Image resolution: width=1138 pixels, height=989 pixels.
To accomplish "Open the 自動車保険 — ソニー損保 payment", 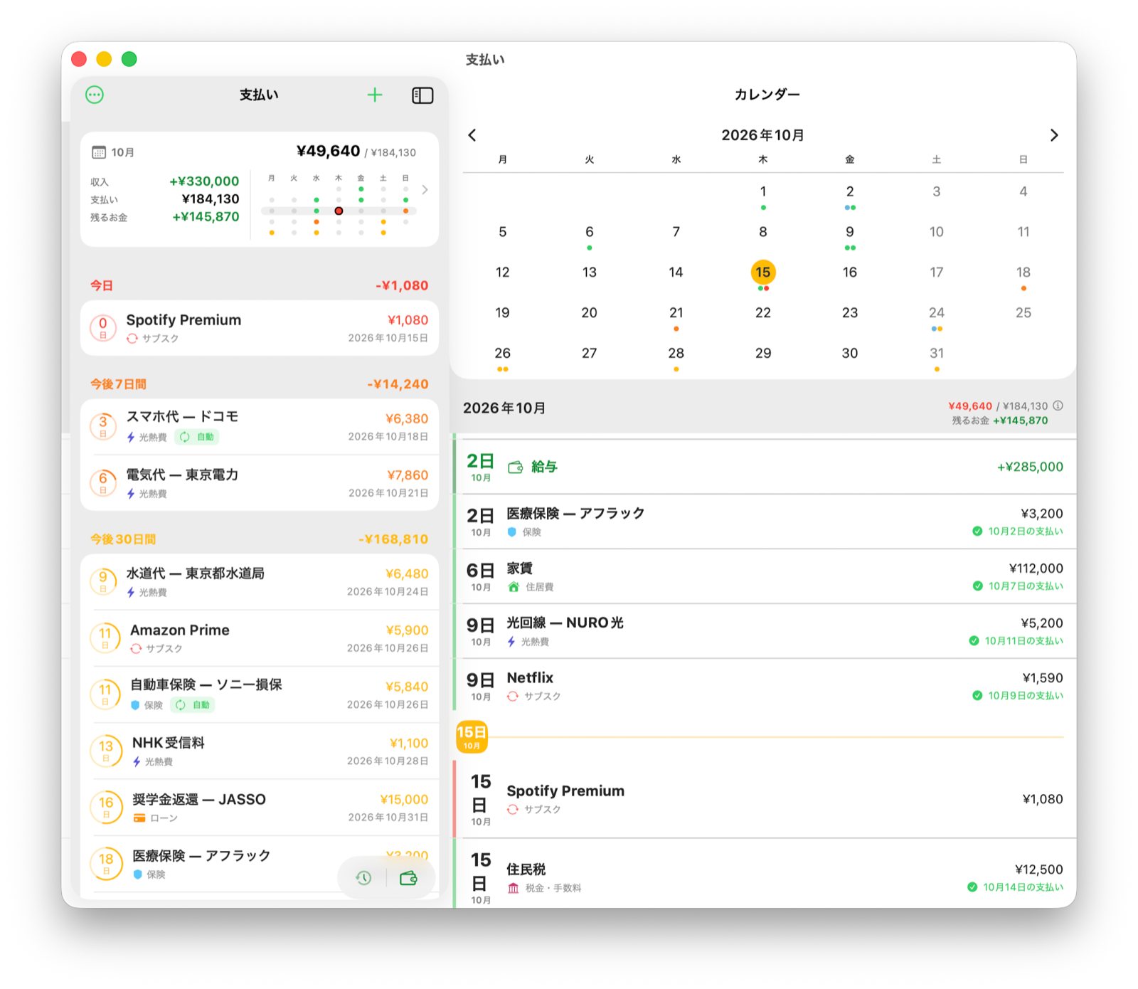I will (x=260, y=694).
